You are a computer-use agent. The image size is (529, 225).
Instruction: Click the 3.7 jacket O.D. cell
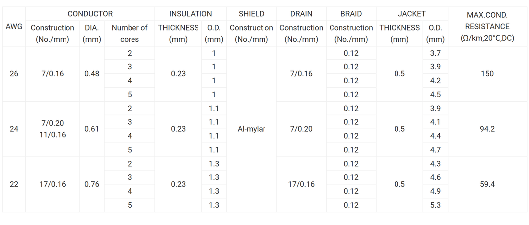click(435, 53)
